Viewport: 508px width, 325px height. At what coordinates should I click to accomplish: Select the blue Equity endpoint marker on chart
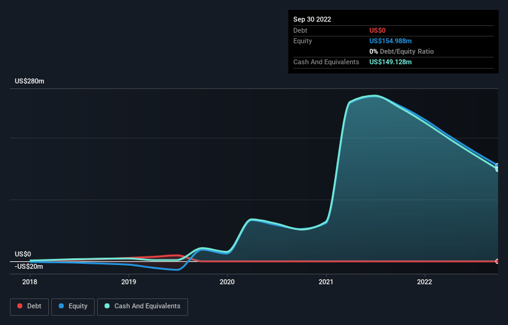point(497,166)
